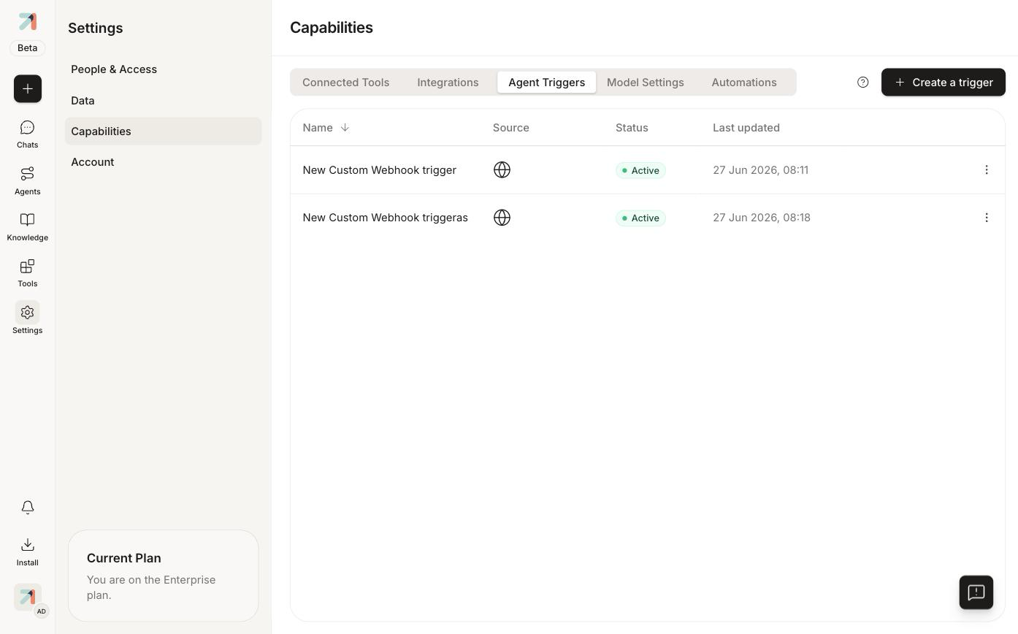Click the help question mark icon
This screenshot has height=634, width=1018.
click(862, 83)
